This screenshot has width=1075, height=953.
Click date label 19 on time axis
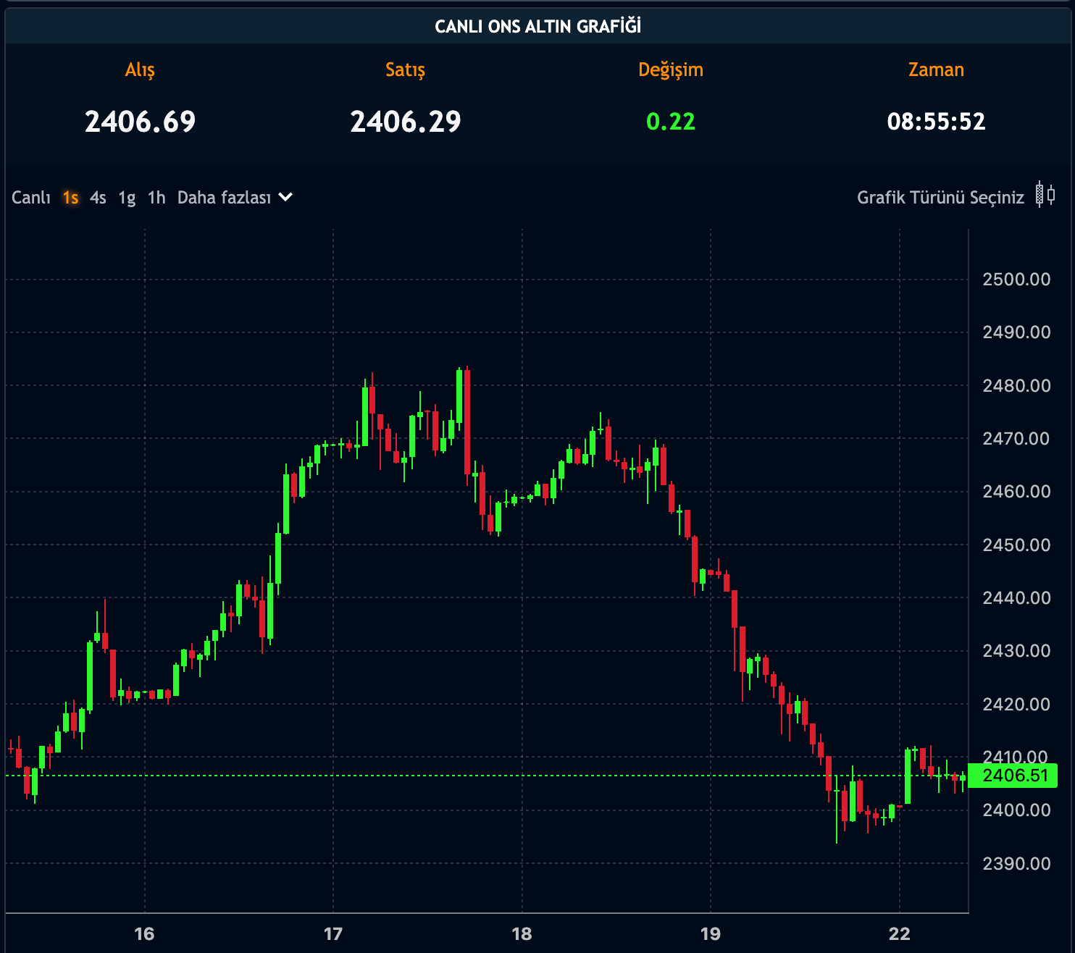click(x=711, y=934)
